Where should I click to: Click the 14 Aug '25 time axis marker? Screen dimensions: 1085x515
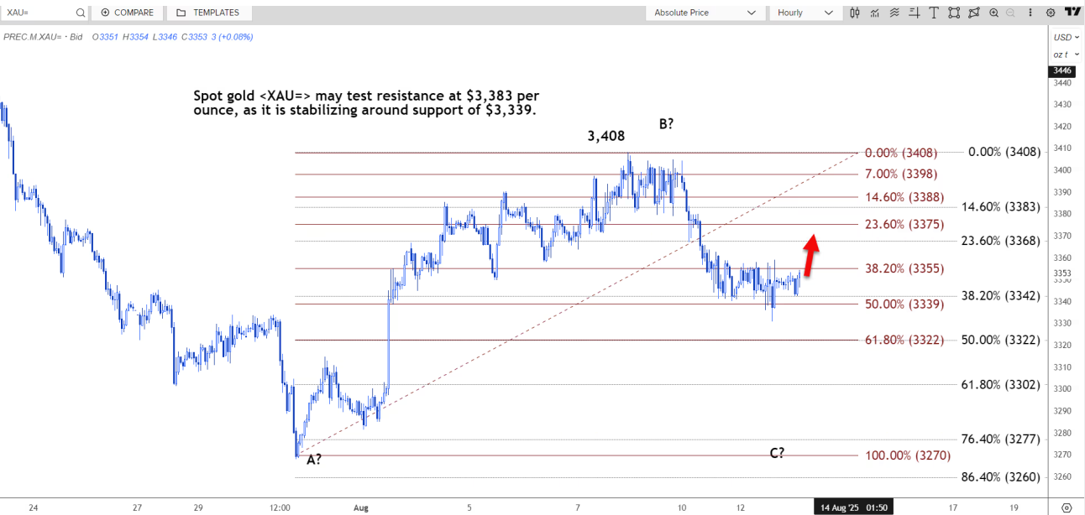(x=852, y=507)
